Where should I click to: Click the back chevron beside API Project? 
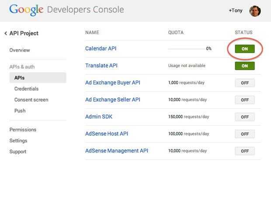pyautogui.click(x=5, y=34)
